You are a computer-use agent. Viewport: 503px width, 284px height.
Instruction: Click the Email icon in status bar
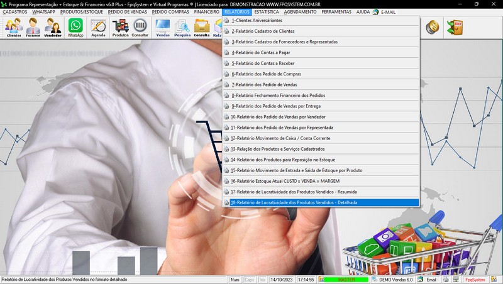[x=420, y=280]
